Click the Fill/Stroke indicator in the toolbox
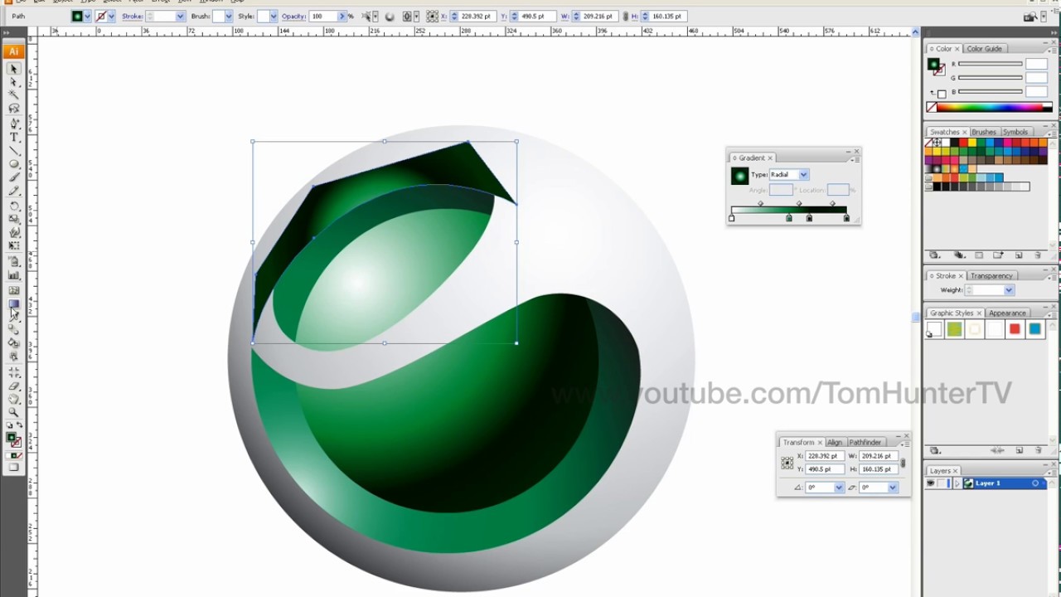This screenshot has width=1061, height=597. click(x=13, y=439)
